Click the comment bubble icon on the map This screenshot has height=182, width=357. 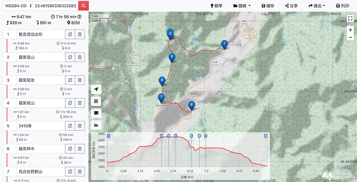tap(96, 113)
